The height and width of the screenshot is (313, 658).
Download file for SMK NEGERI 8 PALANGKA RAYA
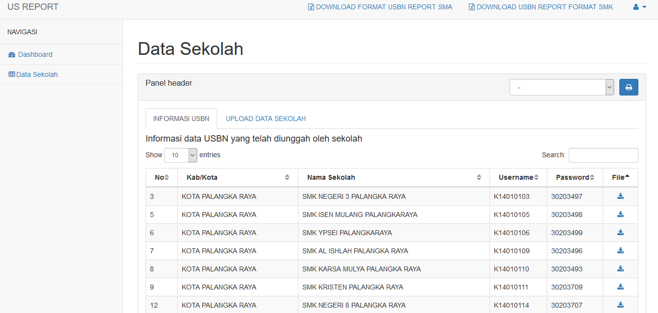pos(620,305)
